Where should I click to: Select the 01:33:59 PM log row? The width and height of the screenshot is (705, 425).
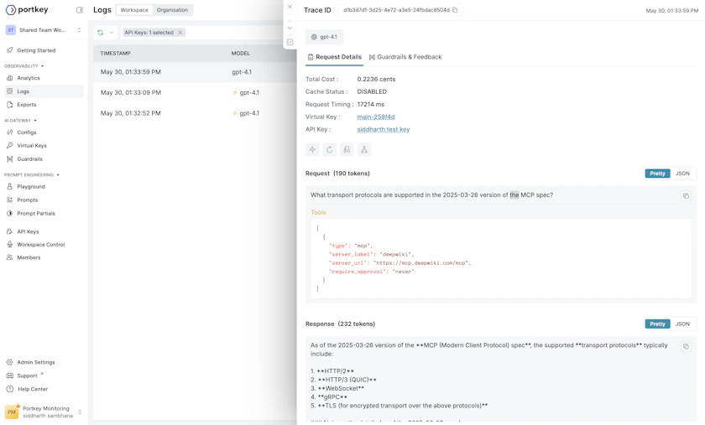(x=195, y=72)
